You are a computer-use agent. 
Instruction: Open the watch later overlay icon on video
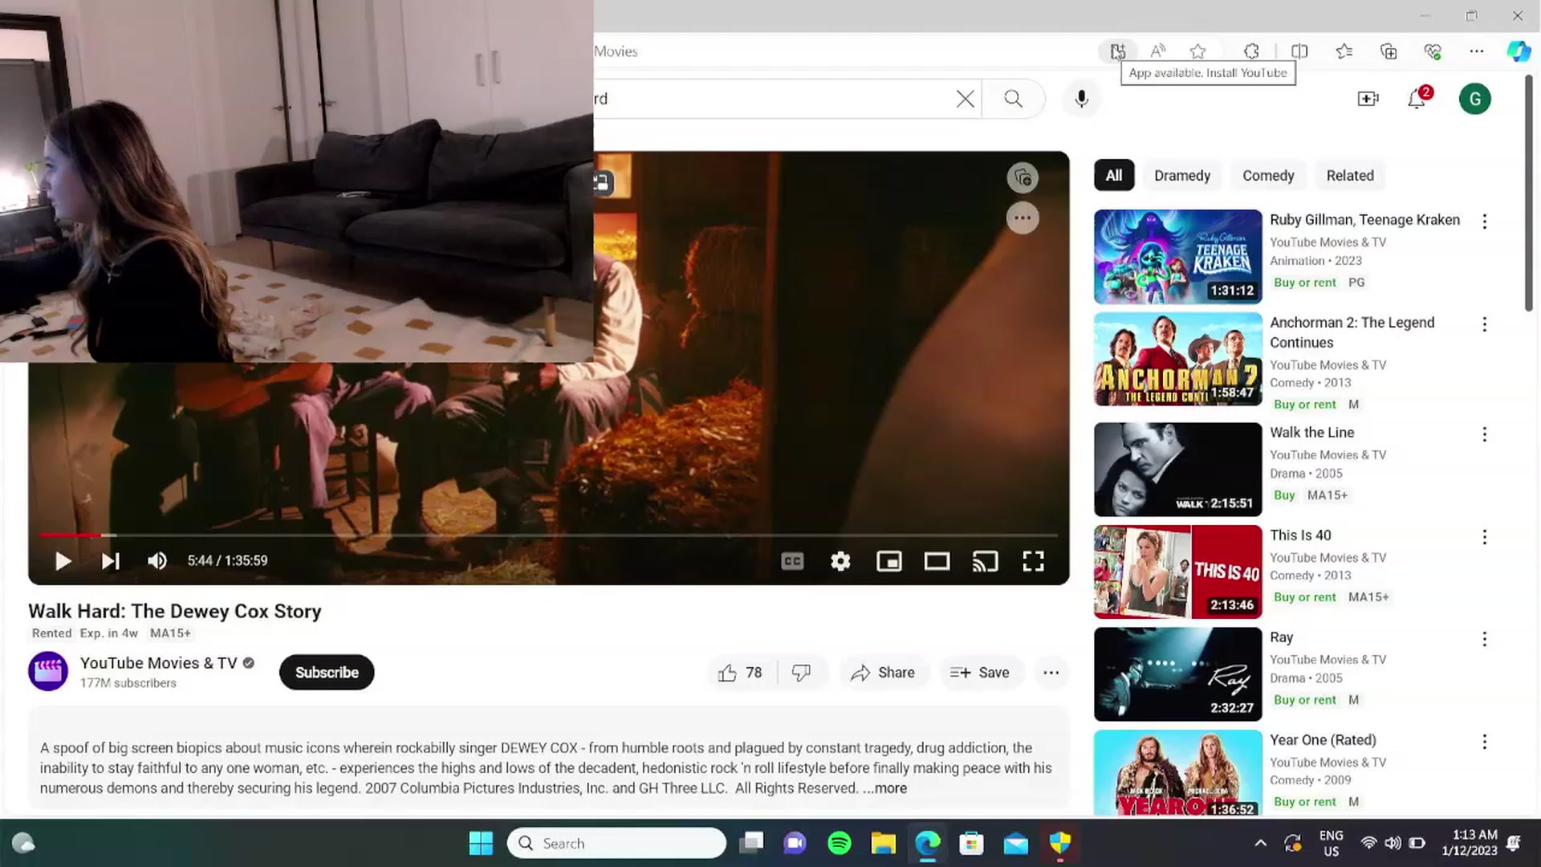click(x=1023, y=178)
